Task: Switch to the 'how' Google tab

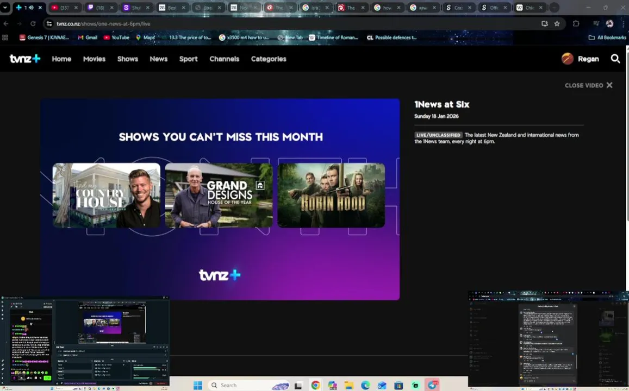Action: [388, 8]
